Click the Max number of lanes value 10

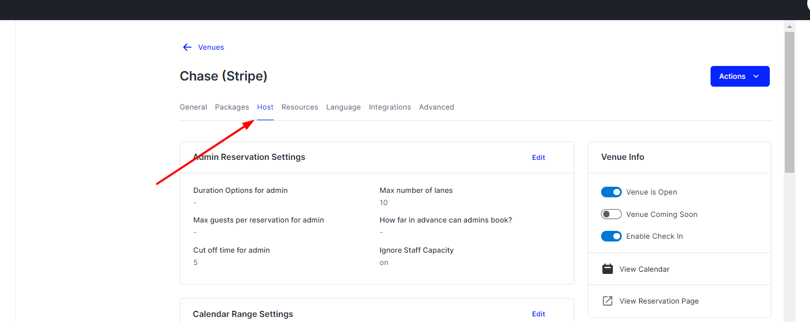pyautogui.click(x=384, y=203)
